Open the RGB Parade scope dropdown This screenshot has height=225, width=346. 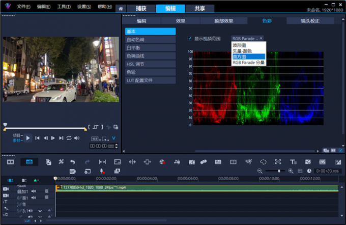[247, 38]
